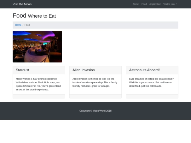Expand the Visitor Info dropdown
The image size is (191, 143).
[170, 4]
